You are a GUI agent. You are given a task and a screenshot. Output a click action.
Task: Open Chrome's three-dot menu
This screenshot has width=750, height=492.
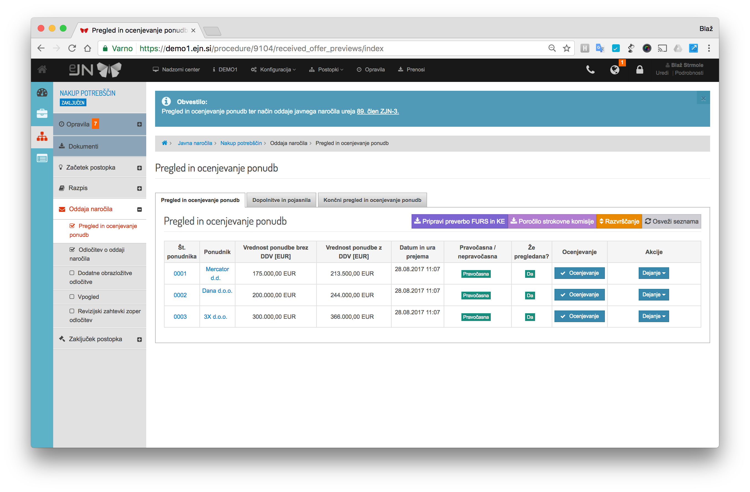pyautogui.click(x=709, y=48)
